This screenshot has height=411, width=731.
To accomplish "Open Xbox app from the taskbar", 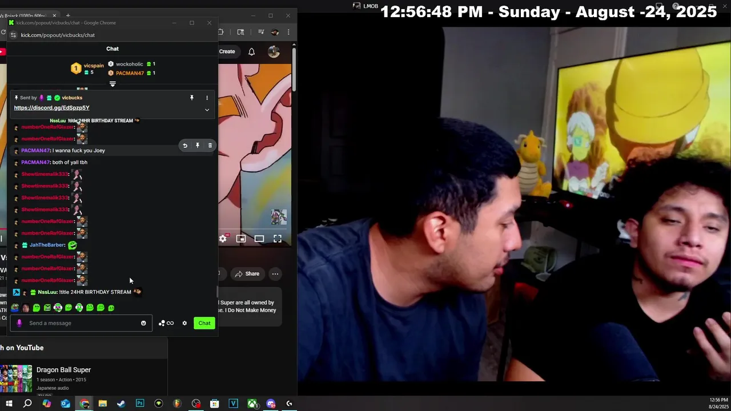I will [x=252, y=404].
